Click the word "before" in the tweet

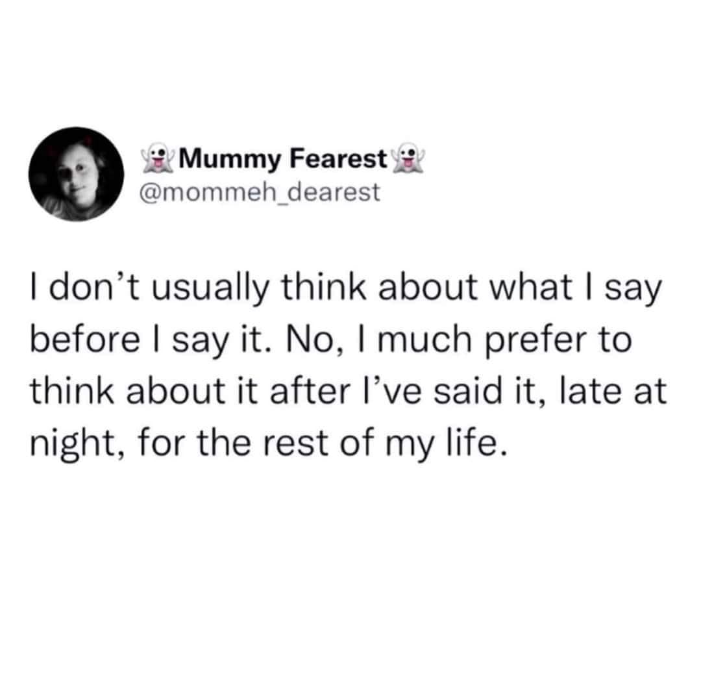pos(79,340)
